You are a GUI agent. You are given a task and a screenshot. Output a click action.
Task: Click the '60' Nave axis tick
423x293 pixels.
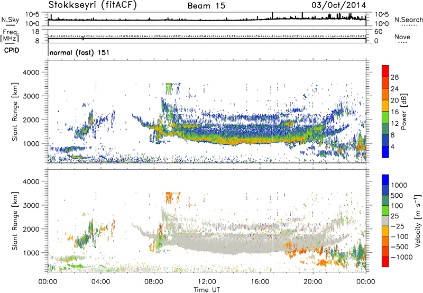tap(378, 32)
